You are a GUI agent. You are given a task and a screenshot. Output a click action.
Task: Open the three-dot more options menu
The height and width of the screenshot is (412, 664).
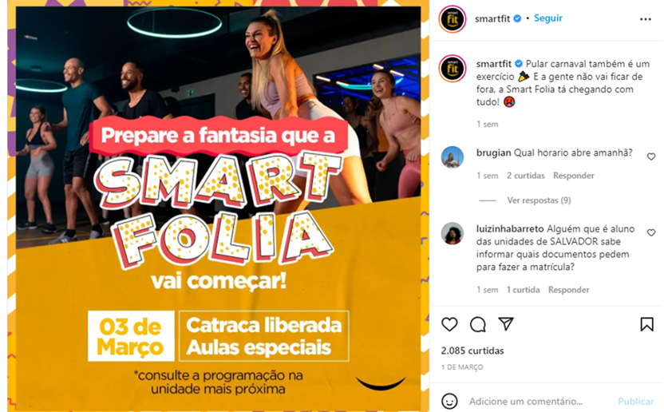pos(646,19)
